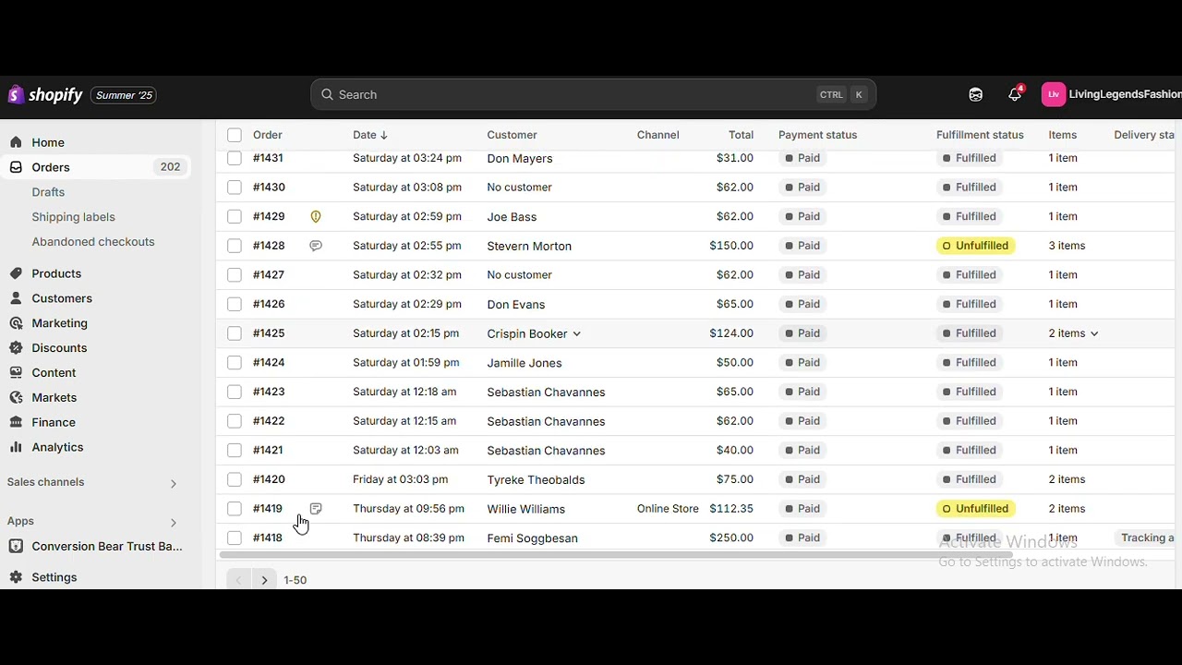
Task: Click the Content icon
Action: pyautogui.click(x=16, y=372)
